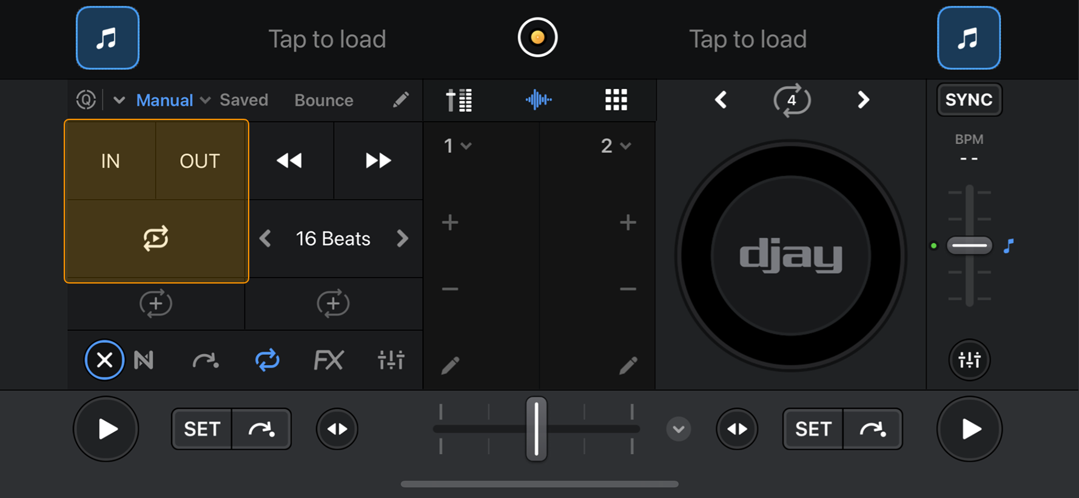Switch to the Saved loops tab

[244, 100]
